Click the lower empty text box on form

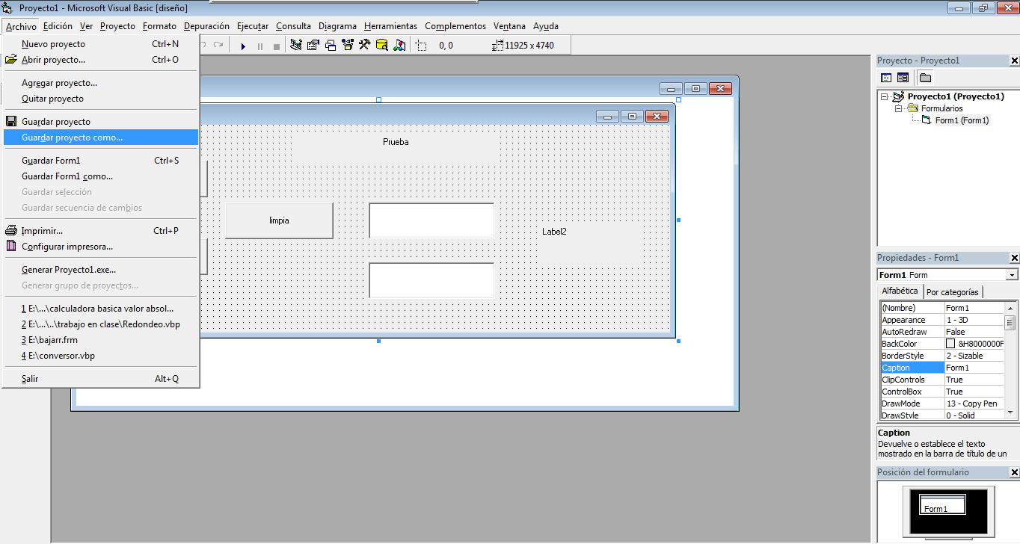coord(431,280)
